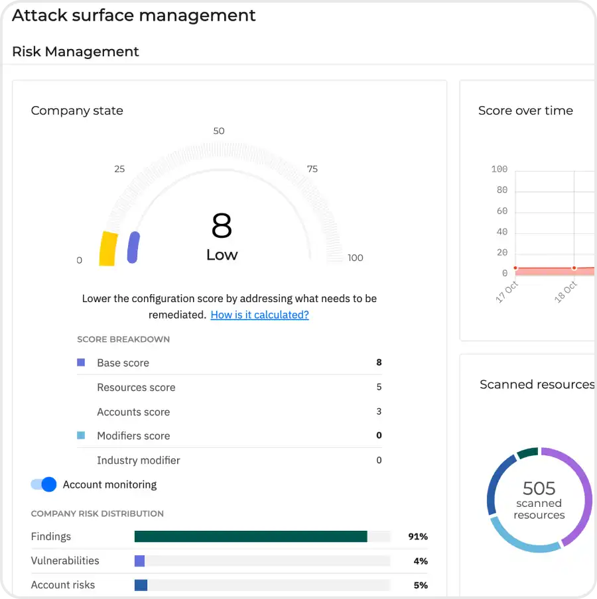Image resolution: width=597 pixels, height=599 pixels.
Task: Click the yellow gauge segment
Action: click(108, 248)
